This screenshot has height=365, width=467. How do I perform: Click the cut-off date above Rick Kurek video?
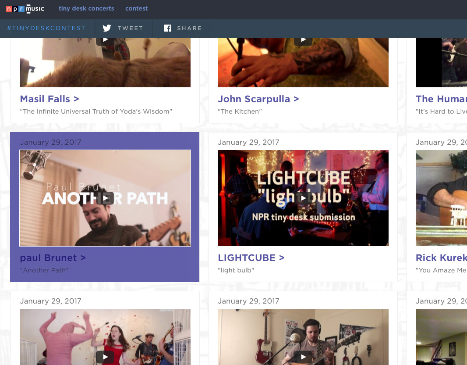[x=441, y=142]
